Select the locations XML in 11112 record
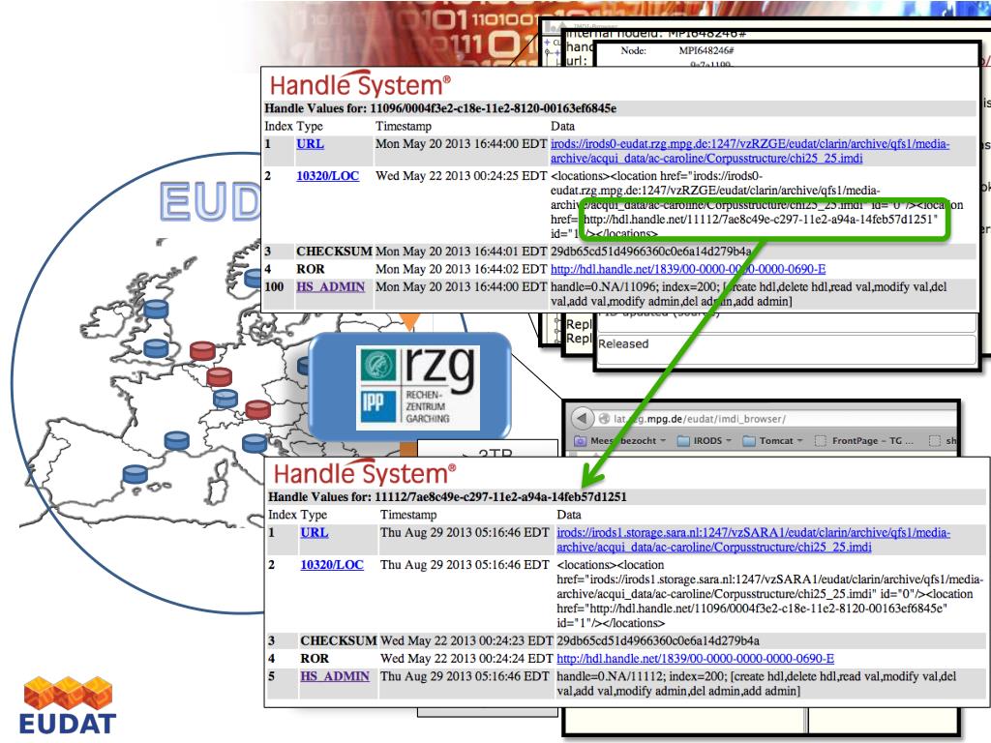Image resolution: width=991 pixels, height=743 pixels. tap(769, 594)
